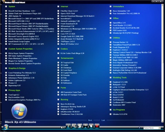Tick the UltraIso checkbox
This screenshot has width=165, height=132.
coord(110,114)
